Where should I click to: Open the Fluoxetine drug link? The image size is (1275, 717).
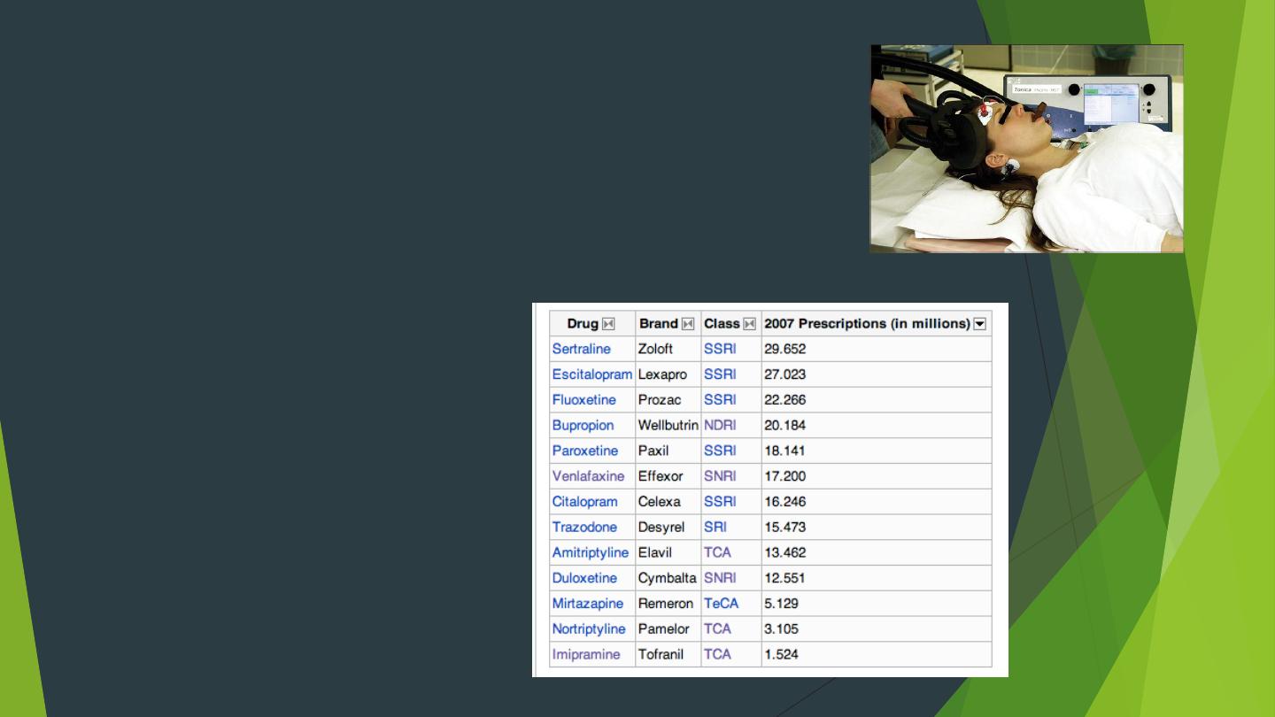pos(584,400)
